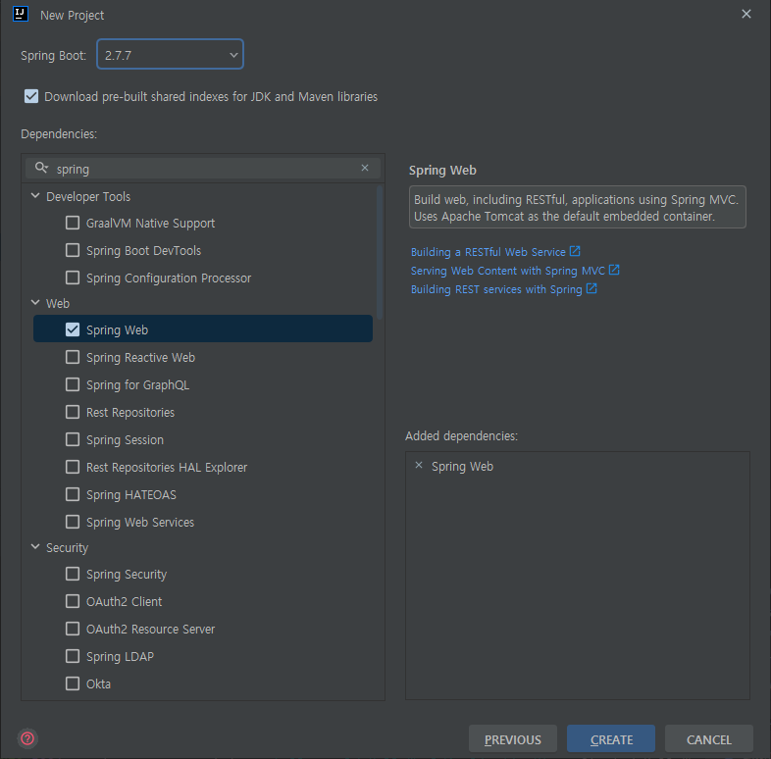
Task: Check the Okta dependency
Action: point(73,683)
